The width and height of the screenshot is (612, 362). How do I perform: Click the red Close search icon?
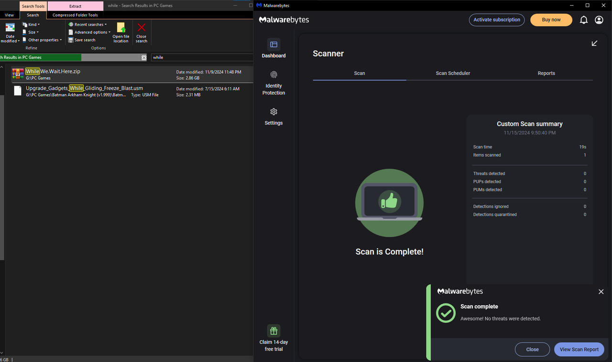[142, 28]
